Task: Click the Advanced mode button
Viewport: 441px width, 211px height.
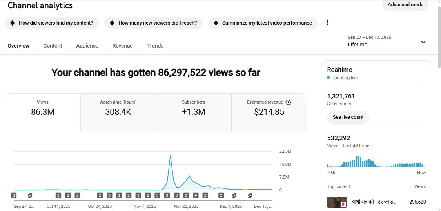Action: (405, 5)
